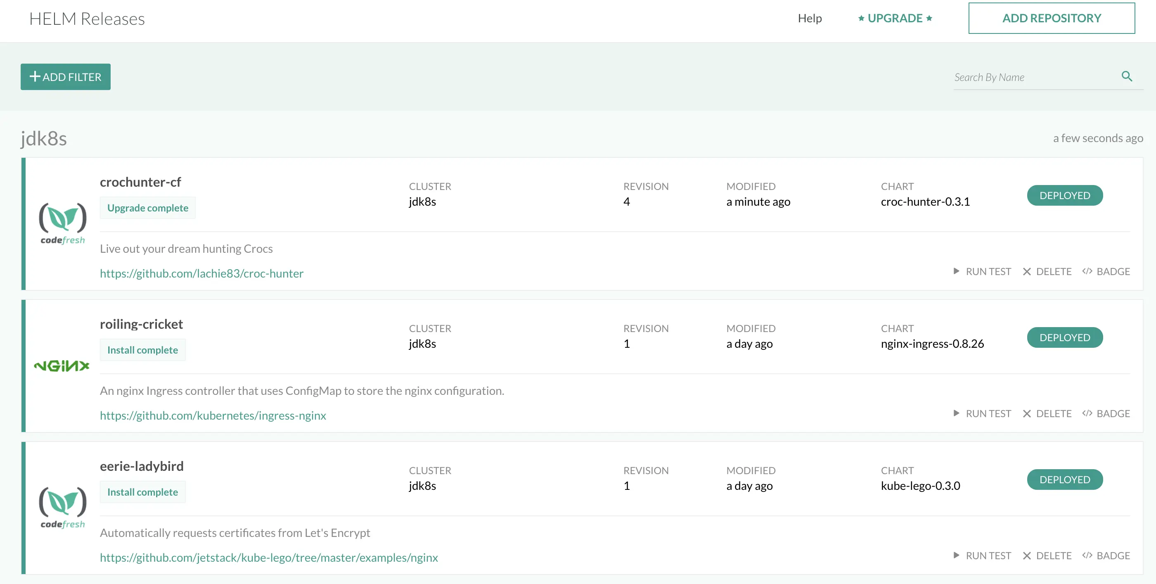This screenshot has width=1156, height=584.
Task: Click cluster value jdk8s in eerie-ladybird row
Action: [422, 486]
